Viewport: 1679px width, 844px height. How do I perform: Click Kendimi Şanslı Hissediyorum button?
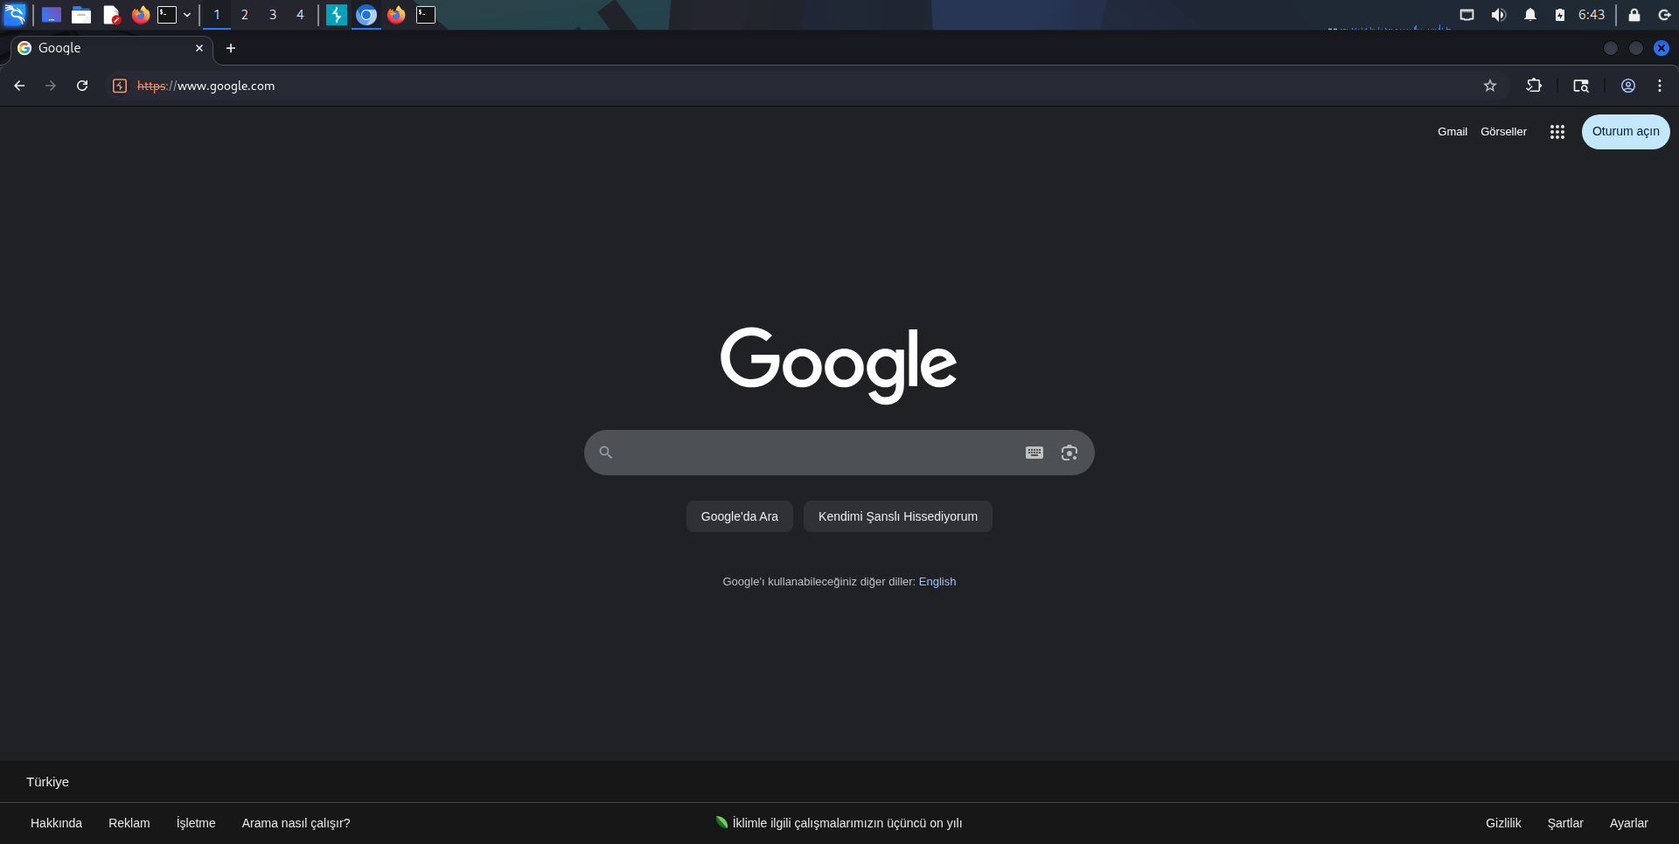point(898,516)
